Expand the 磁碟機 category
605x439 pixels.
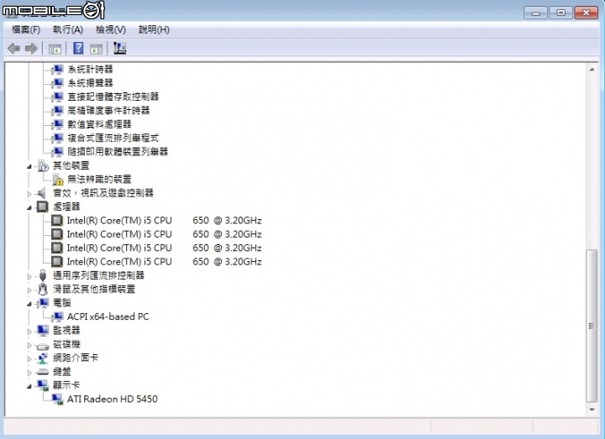(29, 345)
